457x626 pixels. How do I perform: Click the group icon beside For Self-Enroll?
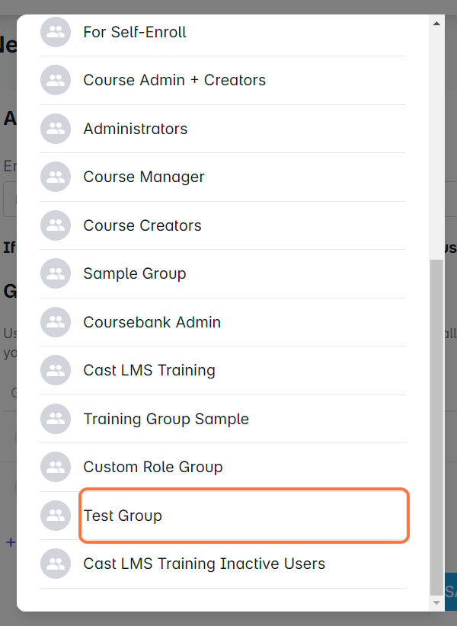[55, 32]
